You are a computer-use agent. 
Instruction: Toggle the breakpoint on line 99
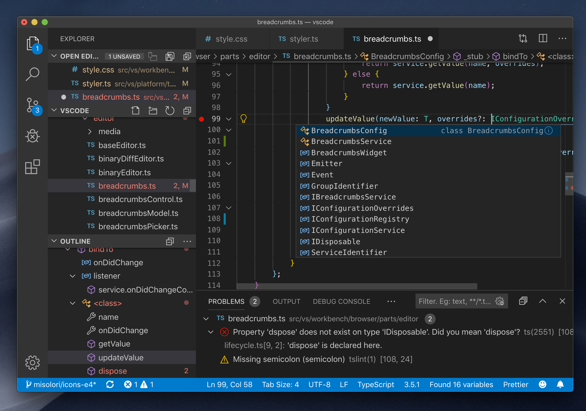(202, 118)
